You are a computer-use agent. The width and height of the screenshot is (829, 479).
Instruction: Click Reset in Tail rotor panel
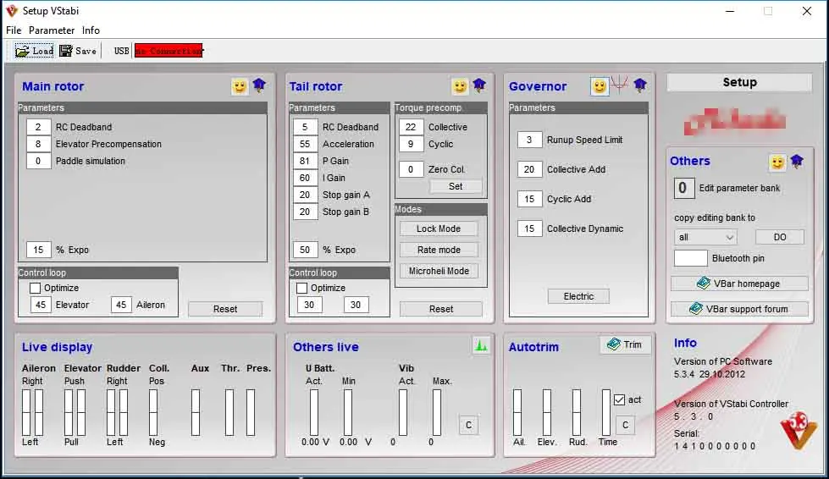(x=441, y=309)
